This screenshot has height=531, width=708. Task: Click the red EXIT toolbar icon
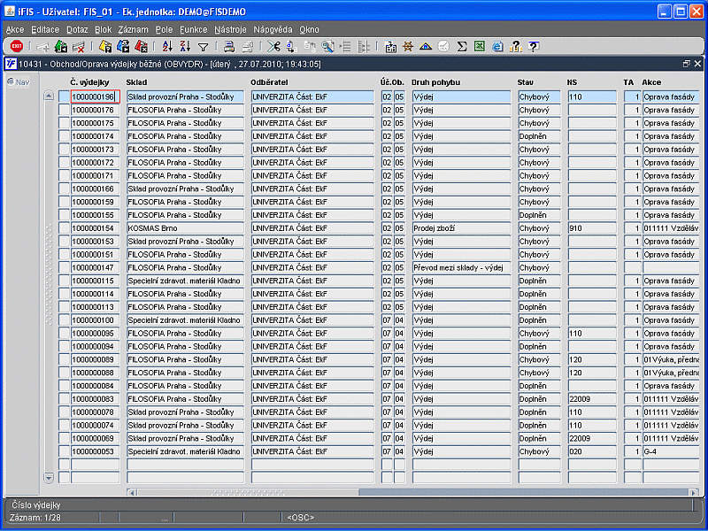tap(17, 46)
